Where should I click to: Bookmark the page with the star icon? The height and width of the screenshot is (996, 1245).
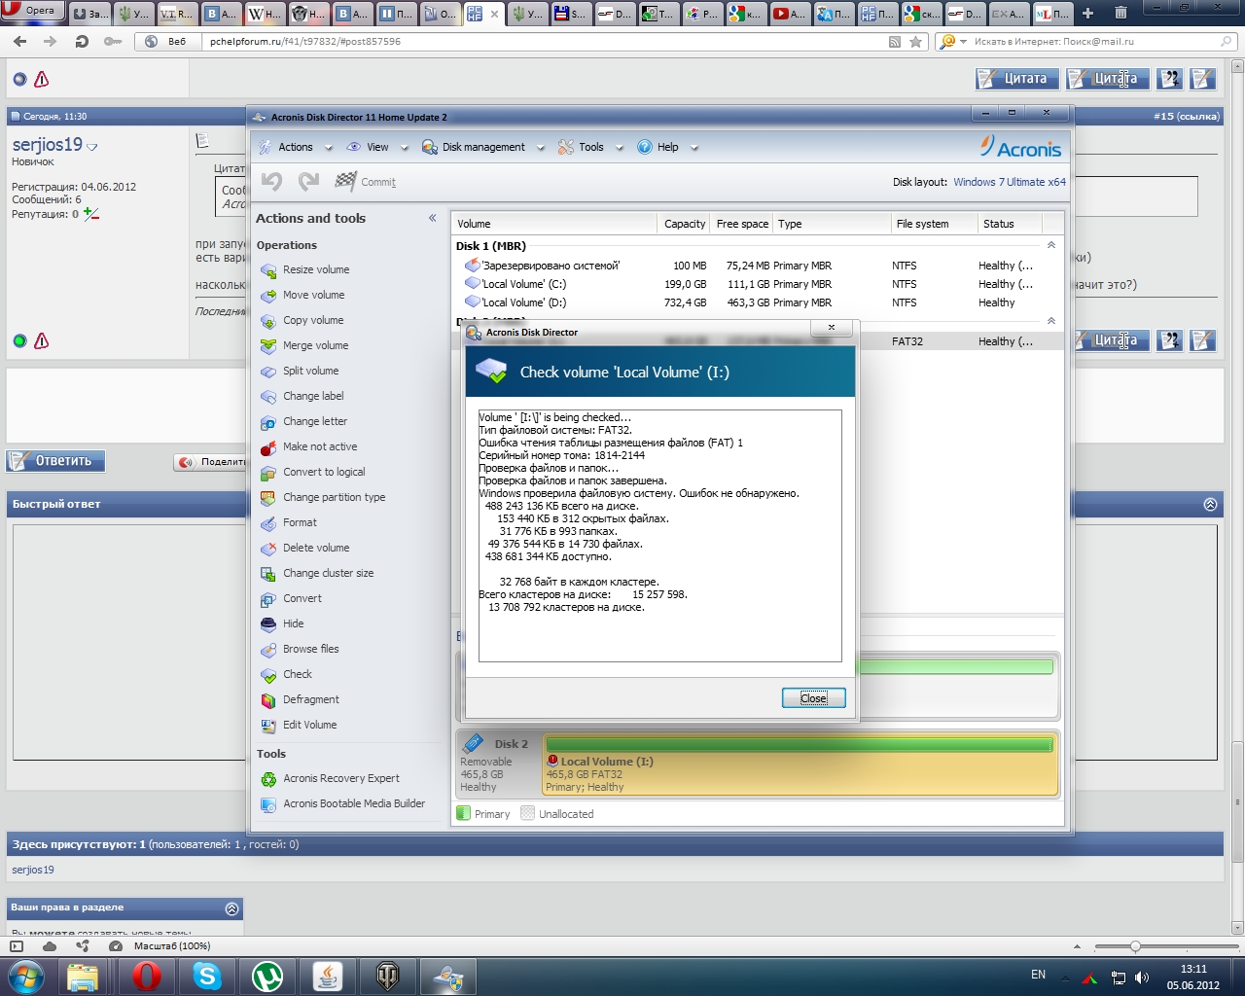click(x=915, y=42)
